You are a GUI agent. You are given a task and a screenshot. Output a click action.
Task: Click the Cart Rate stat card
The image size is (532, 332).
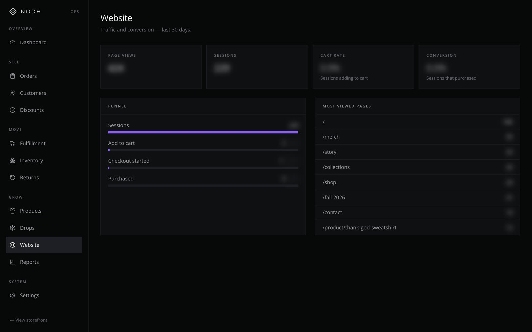click(363, 67)
